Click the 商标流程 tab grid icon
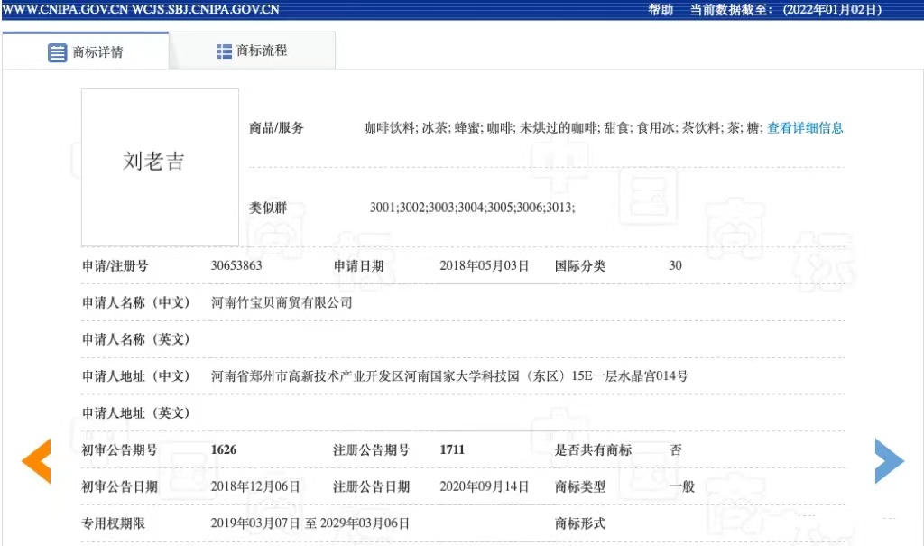Viewport: 924px width, 546px height. [224, 51]
